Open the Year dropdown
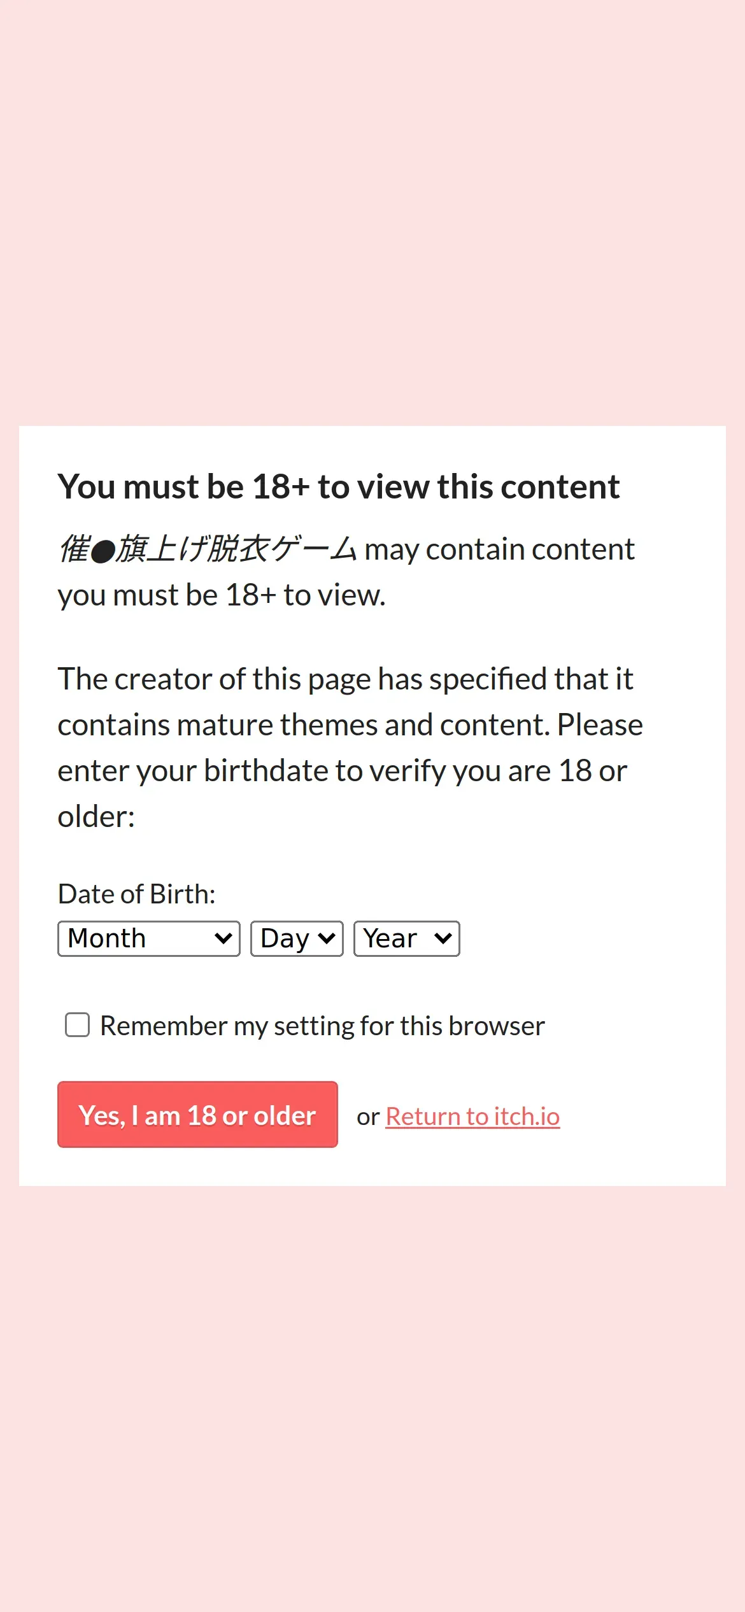This screenshot has width=745, height=1612. click(x=406, y=938)
